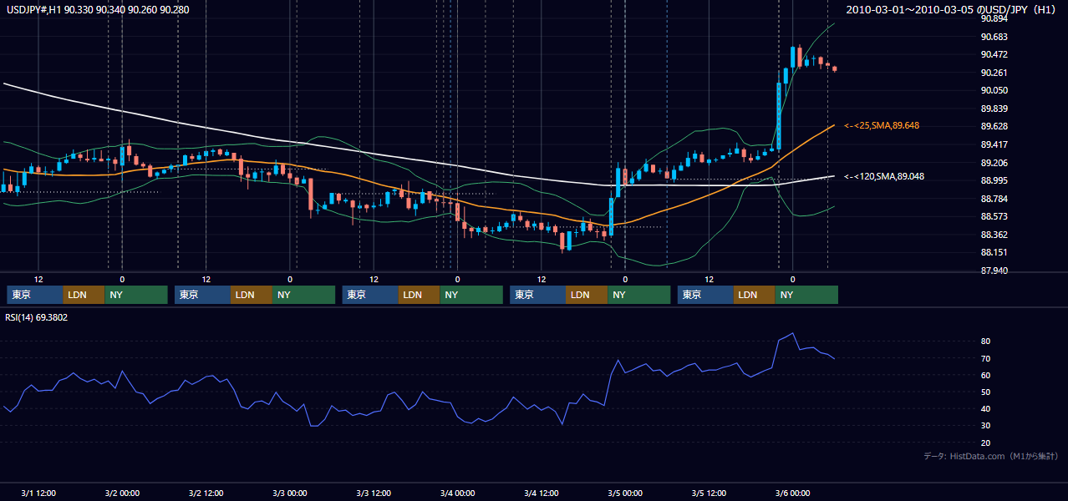Viewport: 1068px width, 501px height.
Task: Click the 90.261 price axis label
Action: tap(994, 73)
